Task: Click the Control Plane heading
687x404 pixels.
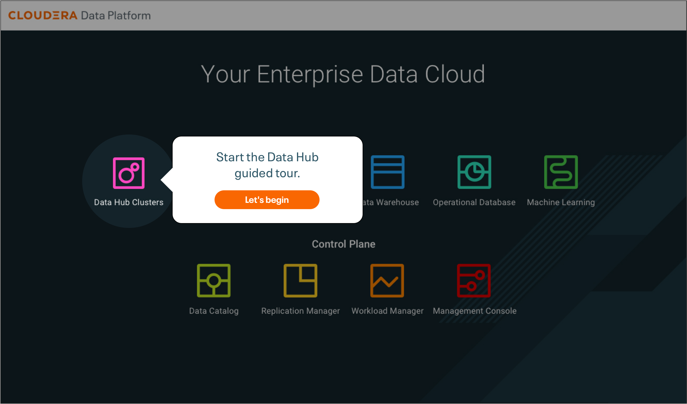Action: click(x=343, y=244)
